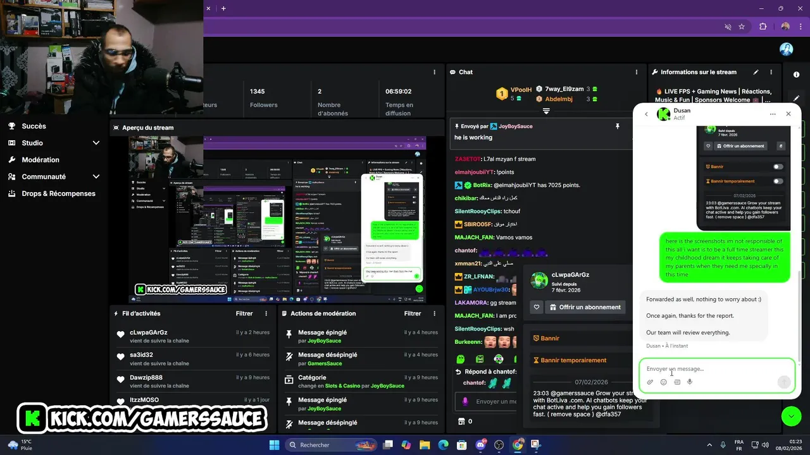Click the first green emote below chat
The height and width of the screenshot is (455, 810).
coord(461,359)
